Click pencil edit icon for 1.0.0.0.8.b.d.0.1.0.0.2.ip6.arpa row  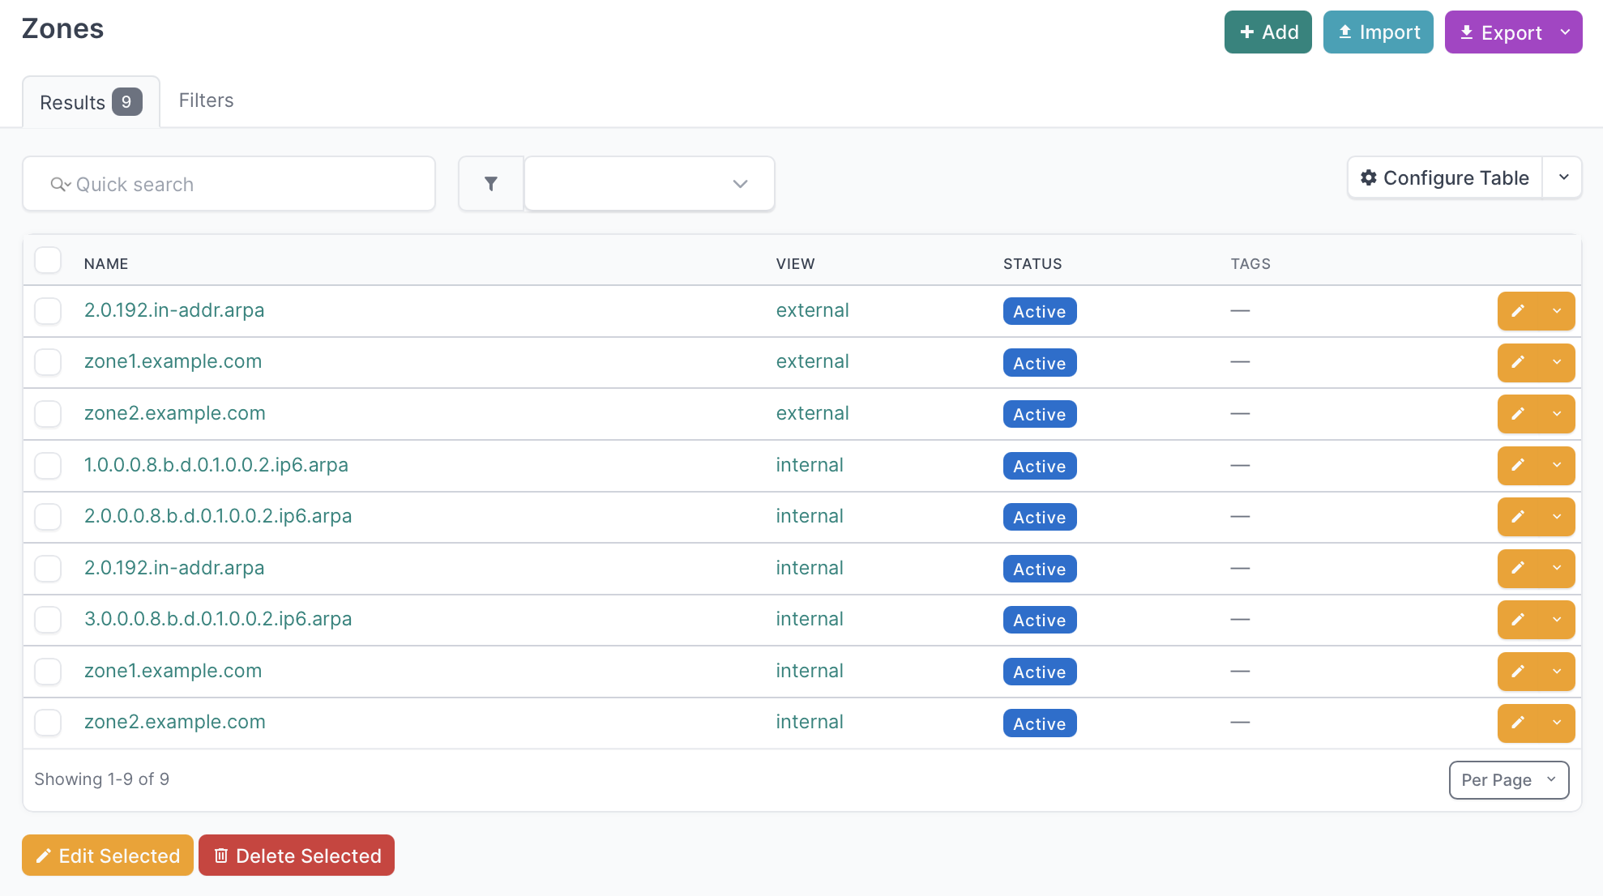1518,465
